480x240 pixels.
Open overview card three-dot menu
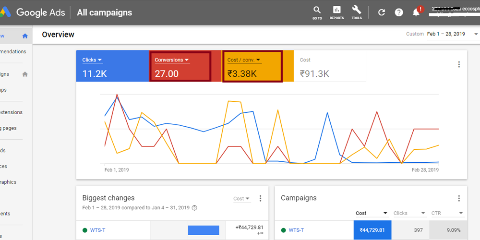[459, 64]
